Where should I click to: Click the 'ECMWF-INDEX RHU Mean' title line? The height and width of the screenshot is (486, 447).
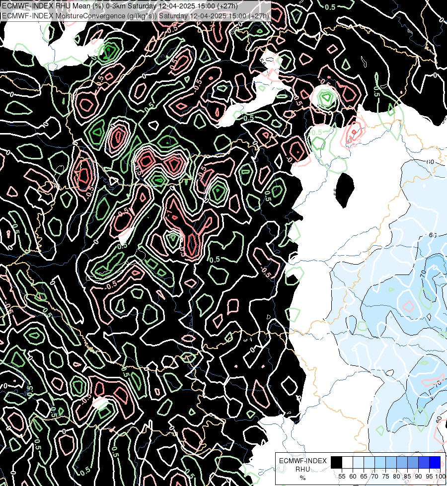(120, 6)
